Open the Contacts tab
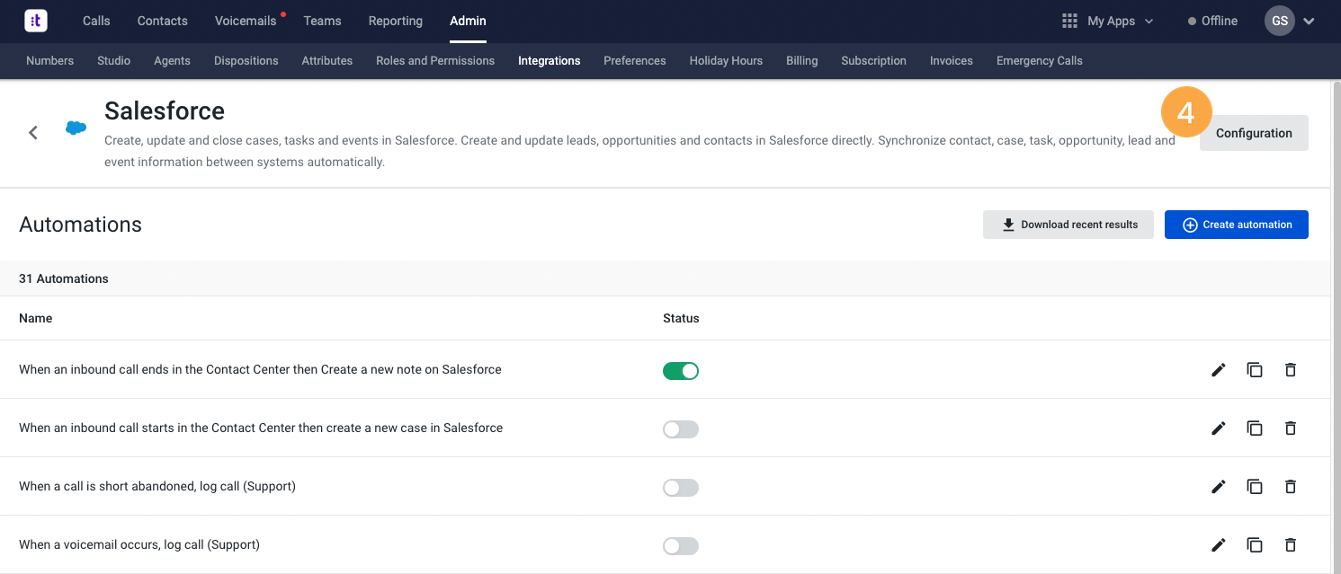The width and height of the screenshot is (1341, 574). pyautogui.click(x=163, y=21)
